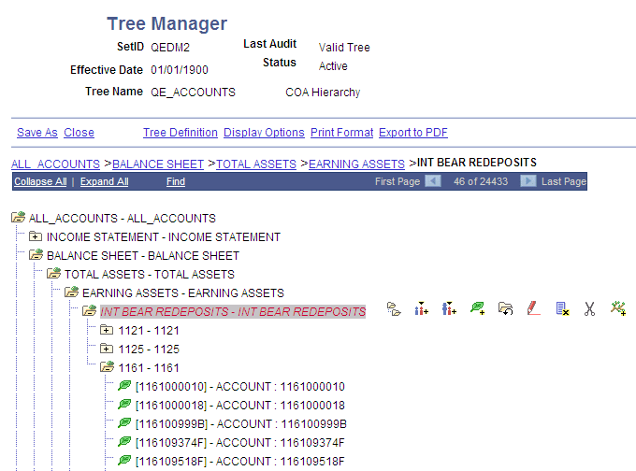Click the green leaf Insert Detail icon

pyautogui.click(x=477, y=308)
